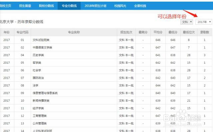Click average score 641 in 历史学类 row
This screenshot has width=213, height=132.
158,55
